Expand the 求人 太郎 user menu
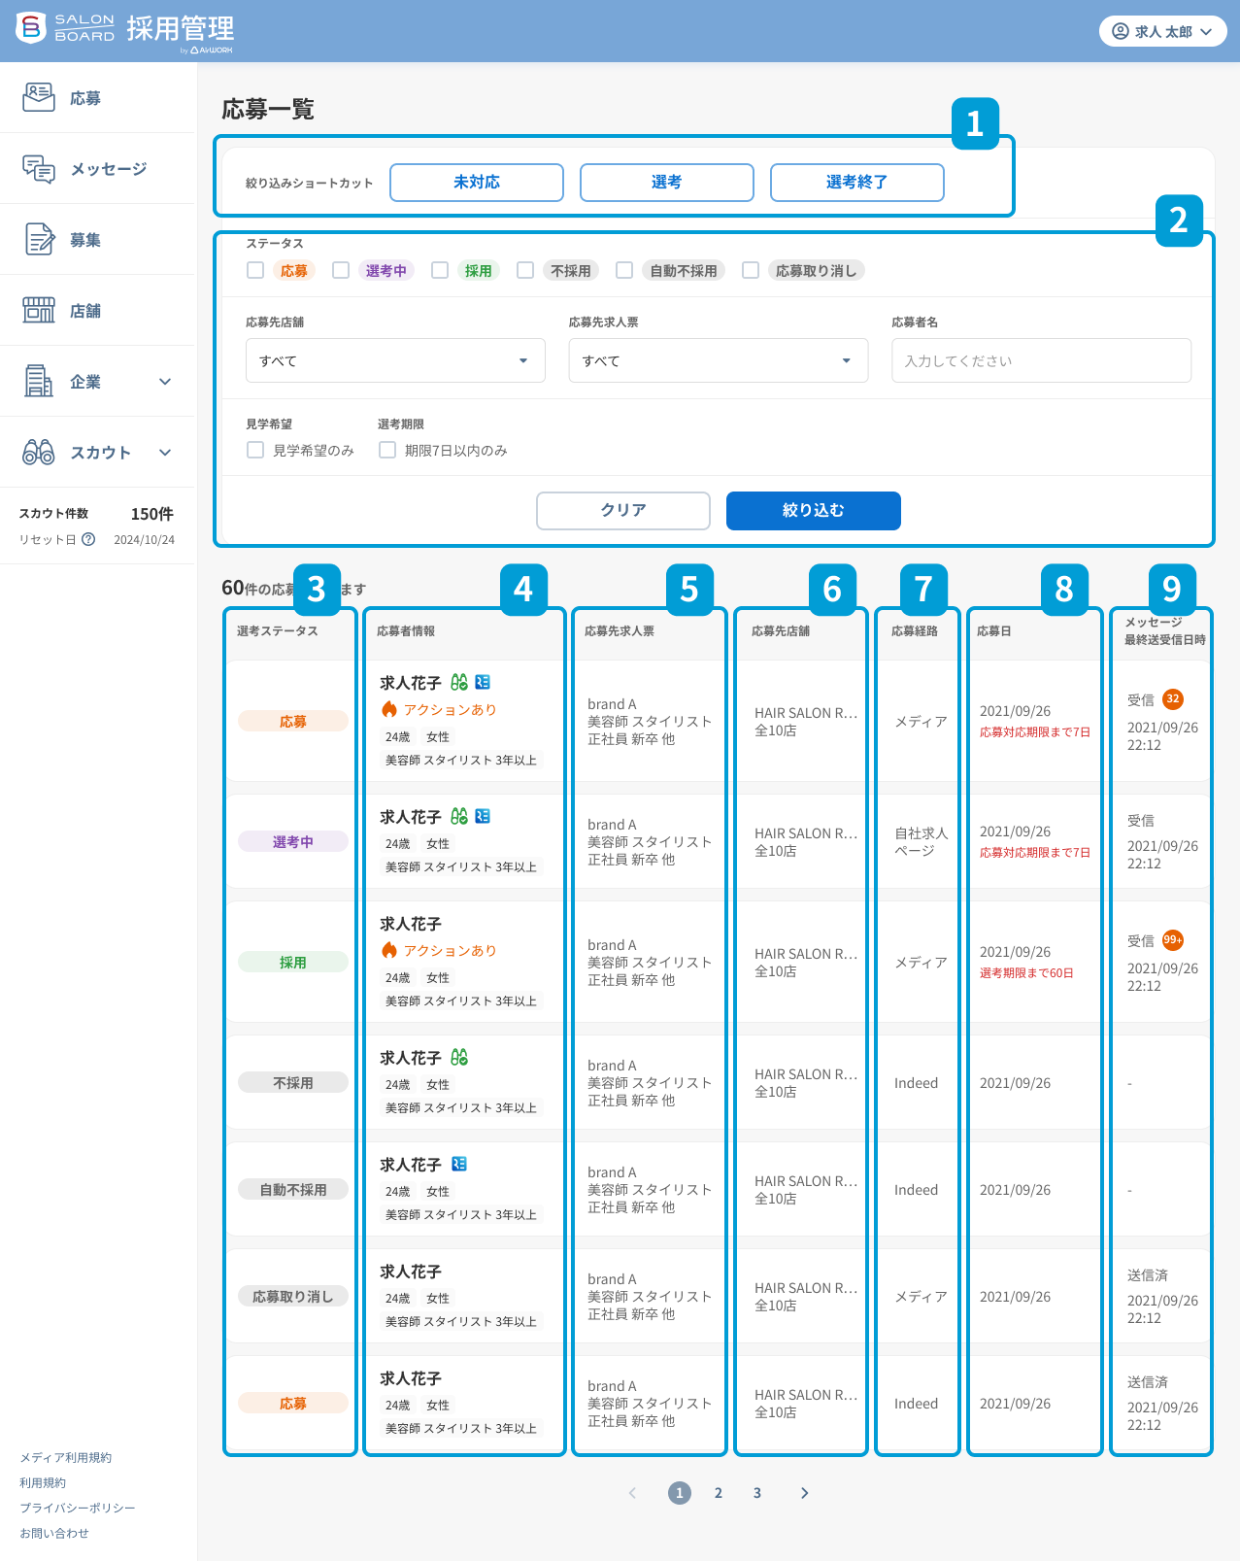Viewport: 1240px width, 1561px height. tap(1162, 31)
